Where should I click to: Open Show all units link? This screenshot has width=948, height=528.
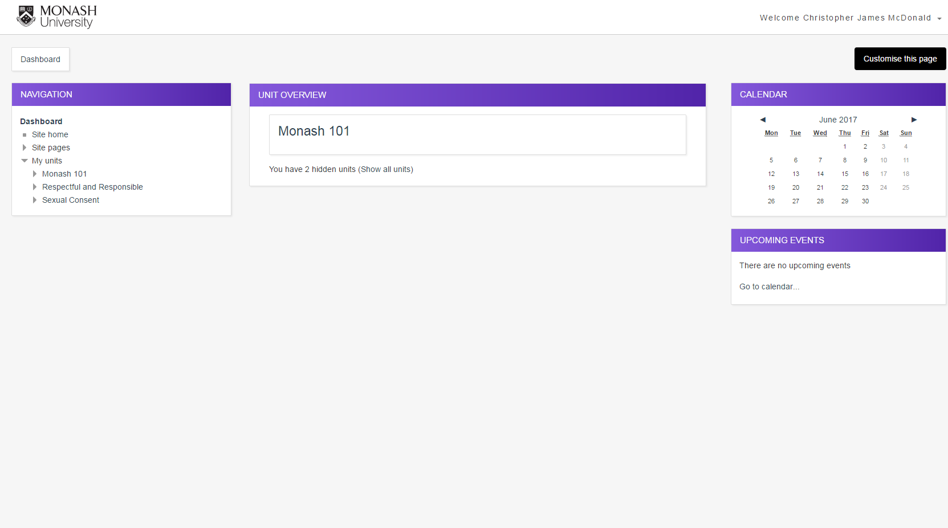click(x=385, y=169)
